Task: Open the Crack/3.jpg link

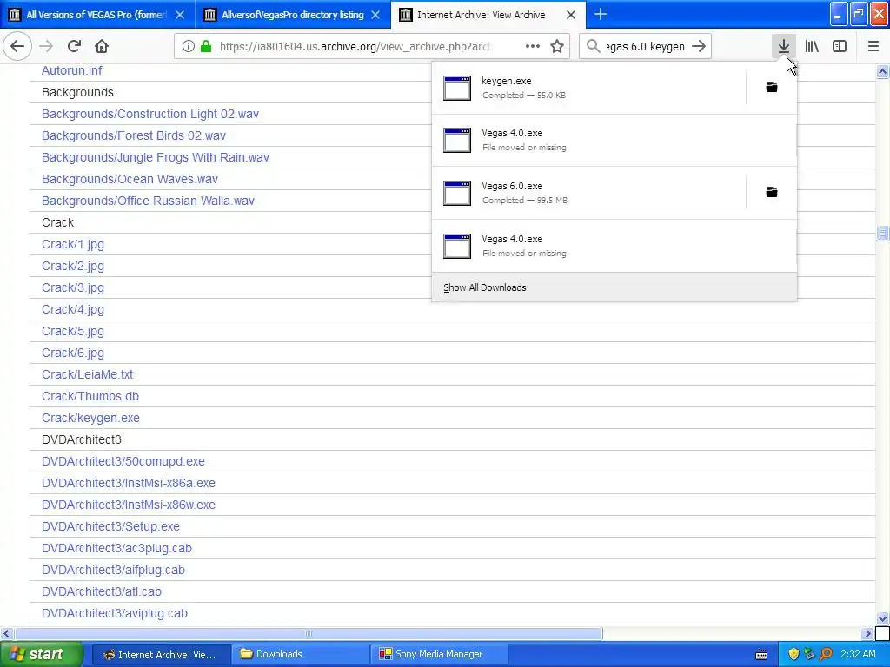Action: coord(73,287)
